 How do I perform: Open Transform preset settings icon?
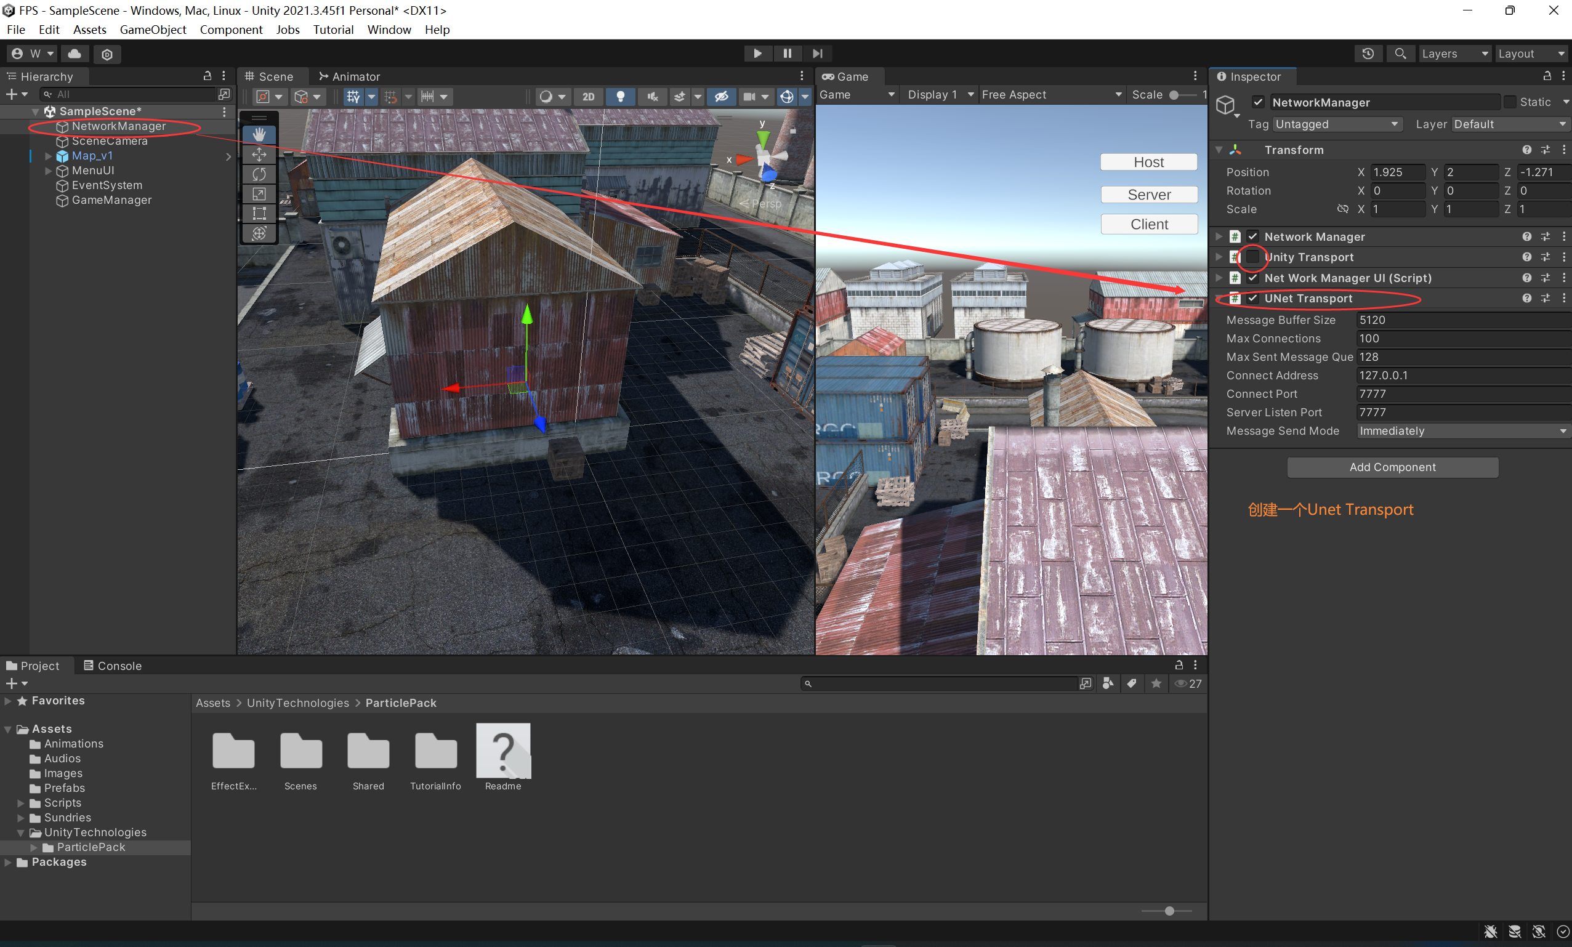pos(1545,150)
